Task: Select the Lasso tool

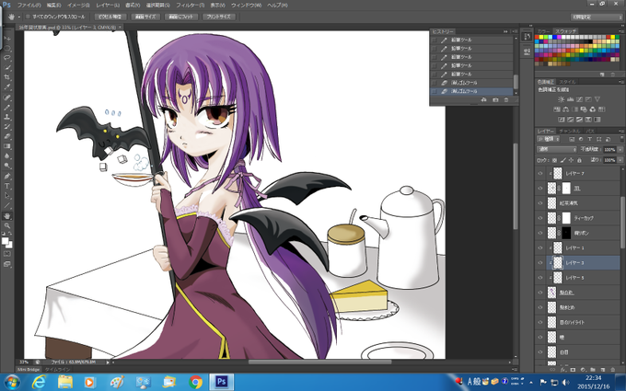Action: click(x=7, y=58)
